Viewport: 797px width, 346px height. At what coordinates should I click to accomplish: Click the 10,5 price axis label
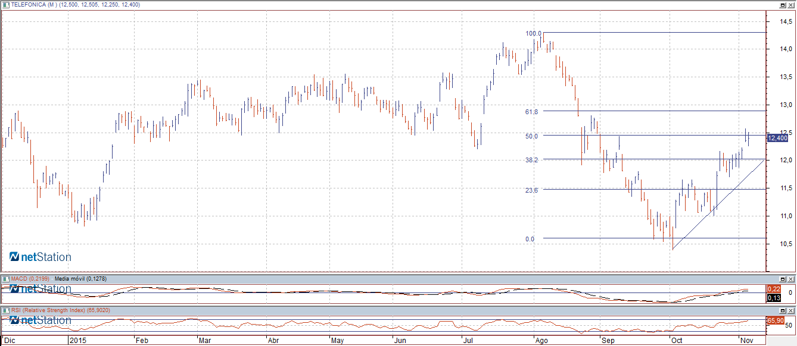786,244
